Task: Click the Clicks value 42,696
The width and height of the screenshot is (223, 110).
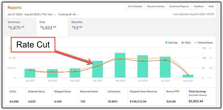Action: [14, 102]
